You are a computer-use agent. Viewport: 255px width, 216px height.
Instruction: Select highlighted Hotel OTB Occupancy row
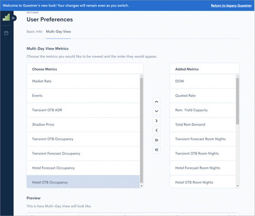pyautogui.click(x=83, y=181)
